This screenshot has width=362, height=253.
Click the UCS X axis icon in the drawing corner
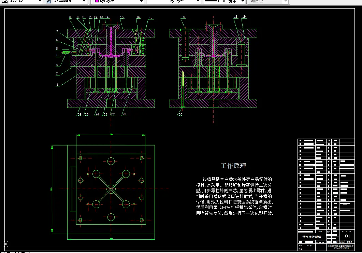(6, 244)
